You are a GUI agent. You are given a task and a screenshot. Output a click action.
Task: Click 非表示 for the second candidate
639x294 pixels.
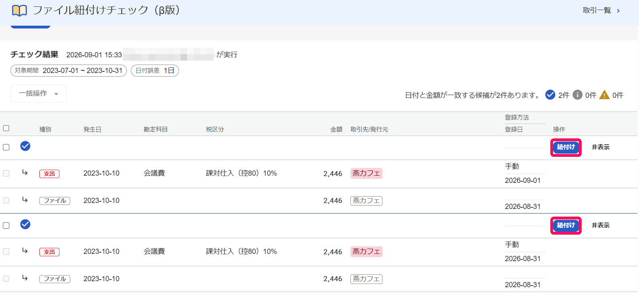(x=600, y=225)
